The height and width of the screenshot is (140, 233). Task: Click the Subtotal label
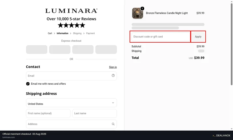pyautogui.click(x=136, y=46)
